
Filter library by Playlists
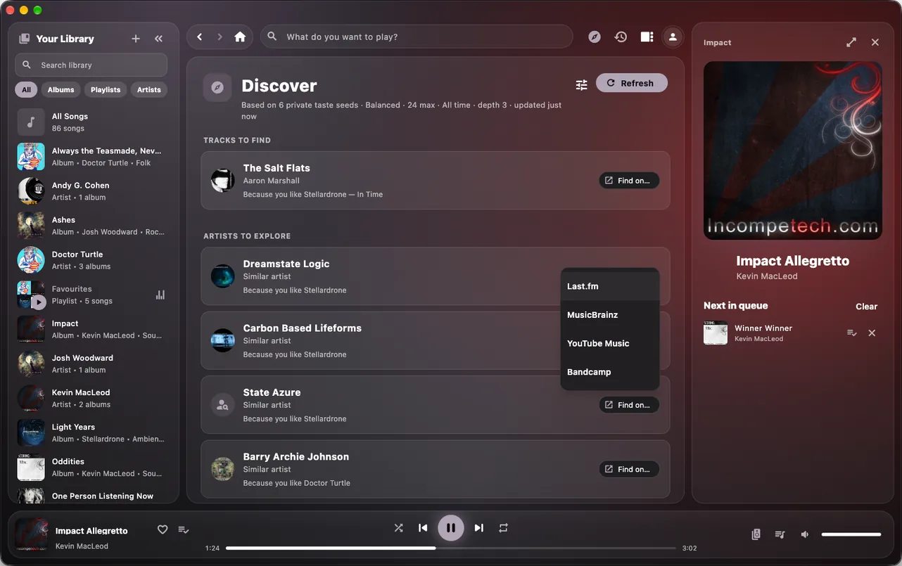point(106,89)
